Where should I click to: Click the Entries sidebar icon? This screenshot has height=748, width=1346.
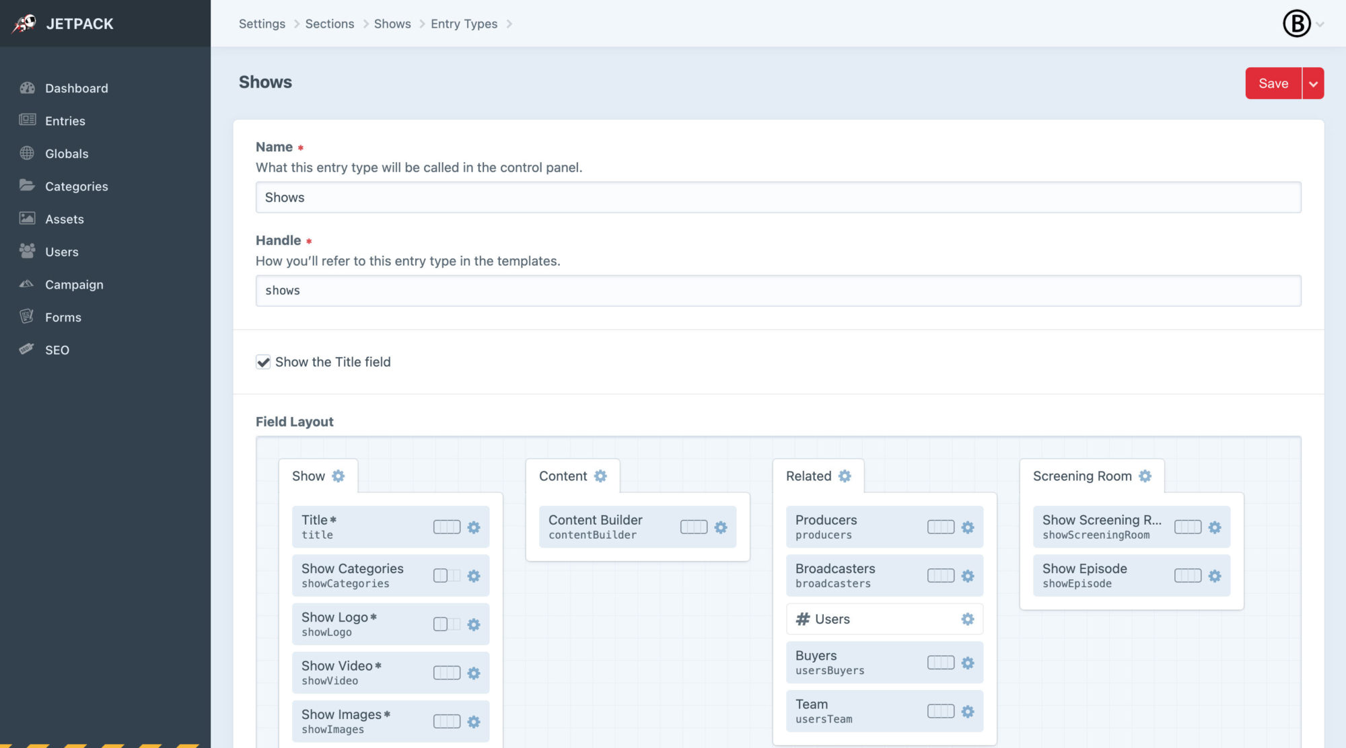[27, 120]
